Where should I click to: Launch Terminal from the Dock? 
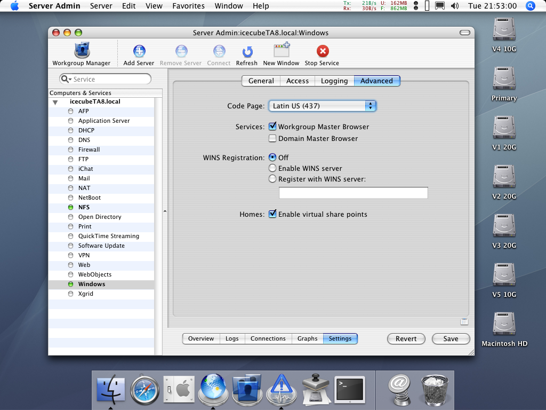pyautogui.click(x=350, y=389)
